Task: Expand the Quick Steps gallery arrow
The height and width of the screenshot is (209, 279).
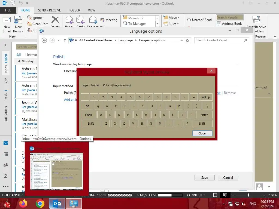Action: click(x=157, y=24)
